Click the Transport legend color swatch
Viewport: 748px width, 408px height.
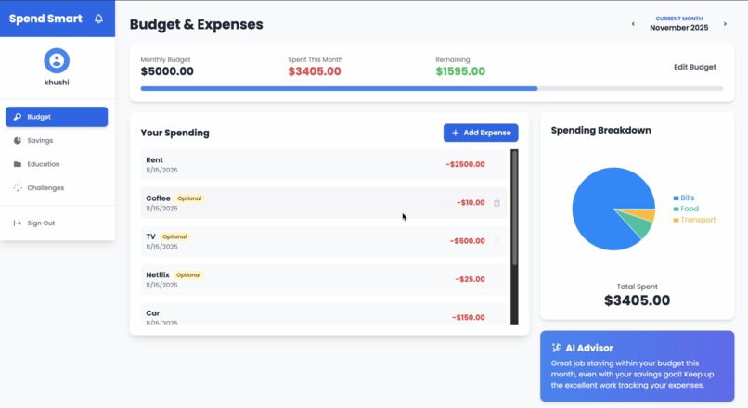point(676,220)
